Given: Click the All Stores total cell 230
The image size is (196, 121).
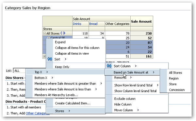Looking at the screenshot, I should click(142, 34).
